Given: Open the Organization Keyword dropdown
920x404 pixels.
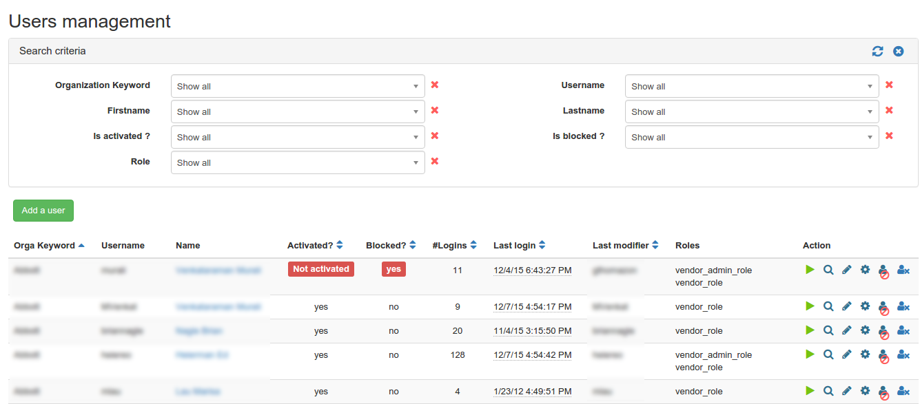Looking at the screenshot, I should point(298,86).
